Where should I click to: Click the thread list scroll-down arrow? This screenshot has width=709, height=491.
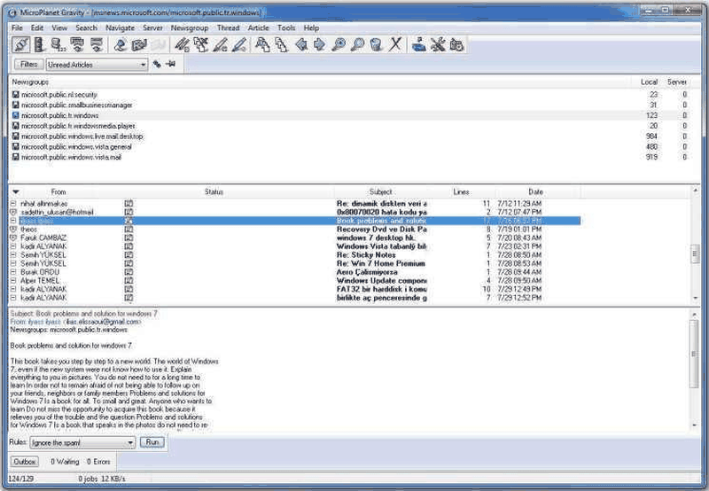(x=696, y=298)
